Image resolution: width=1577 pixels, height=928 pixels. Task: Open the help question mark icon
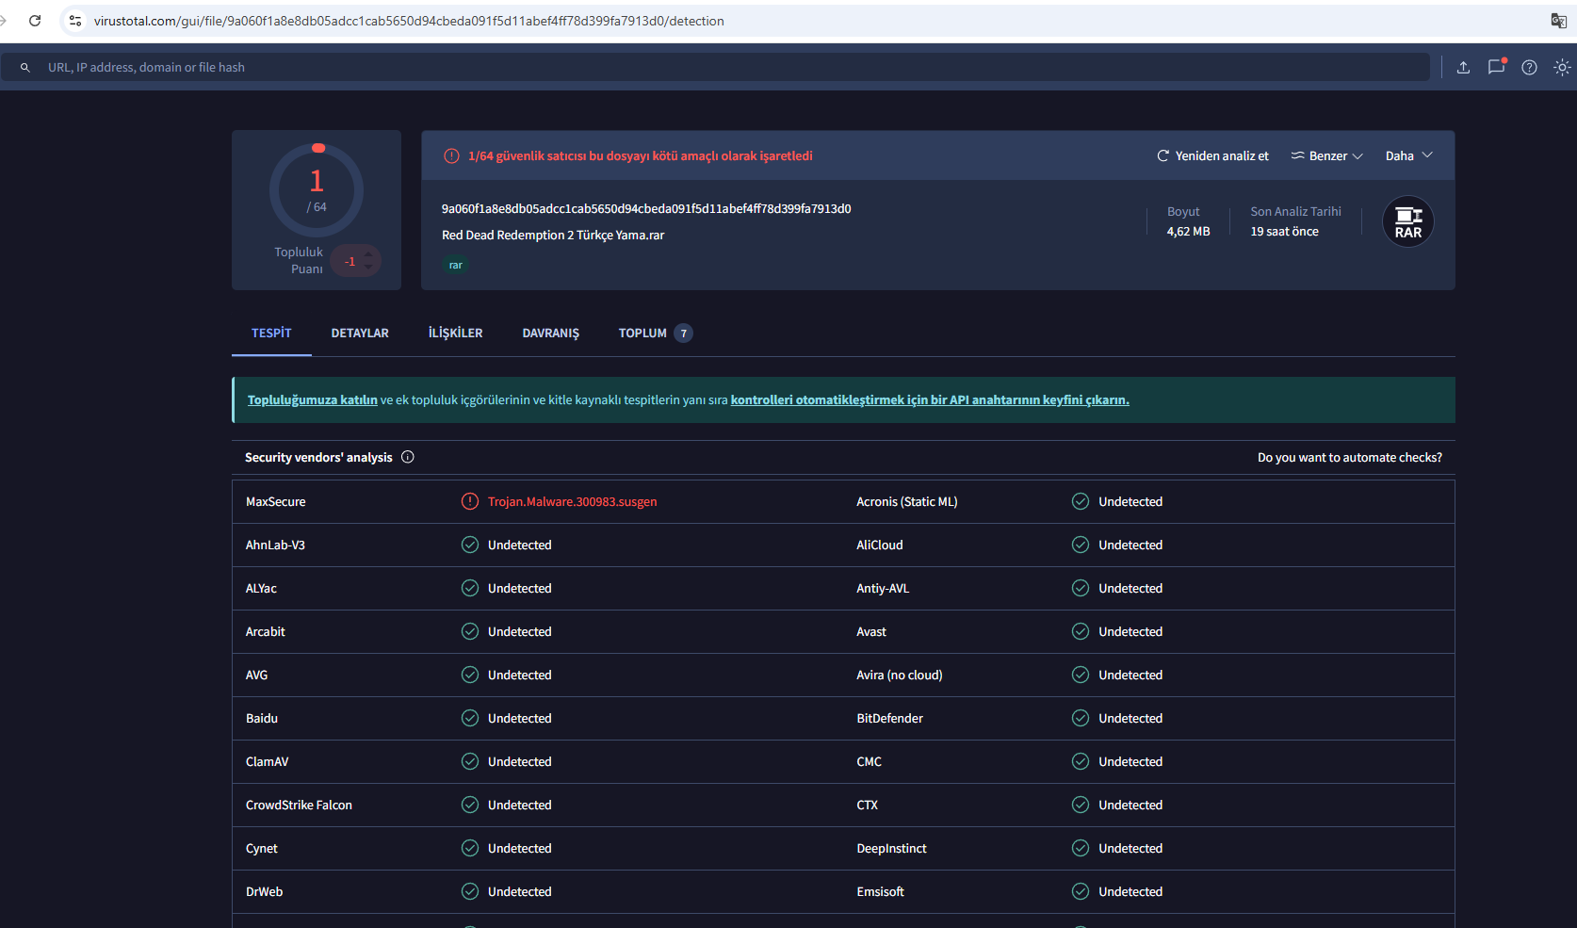coord(1529,67)
